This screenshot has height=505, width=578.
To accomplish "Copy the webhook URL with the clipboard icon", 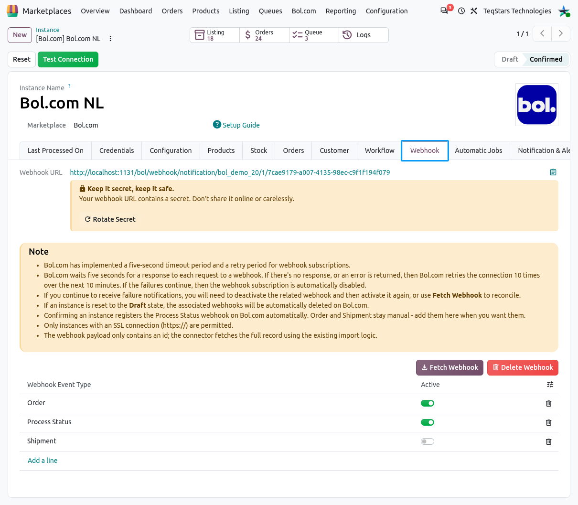I will click(x=553, y=172).
